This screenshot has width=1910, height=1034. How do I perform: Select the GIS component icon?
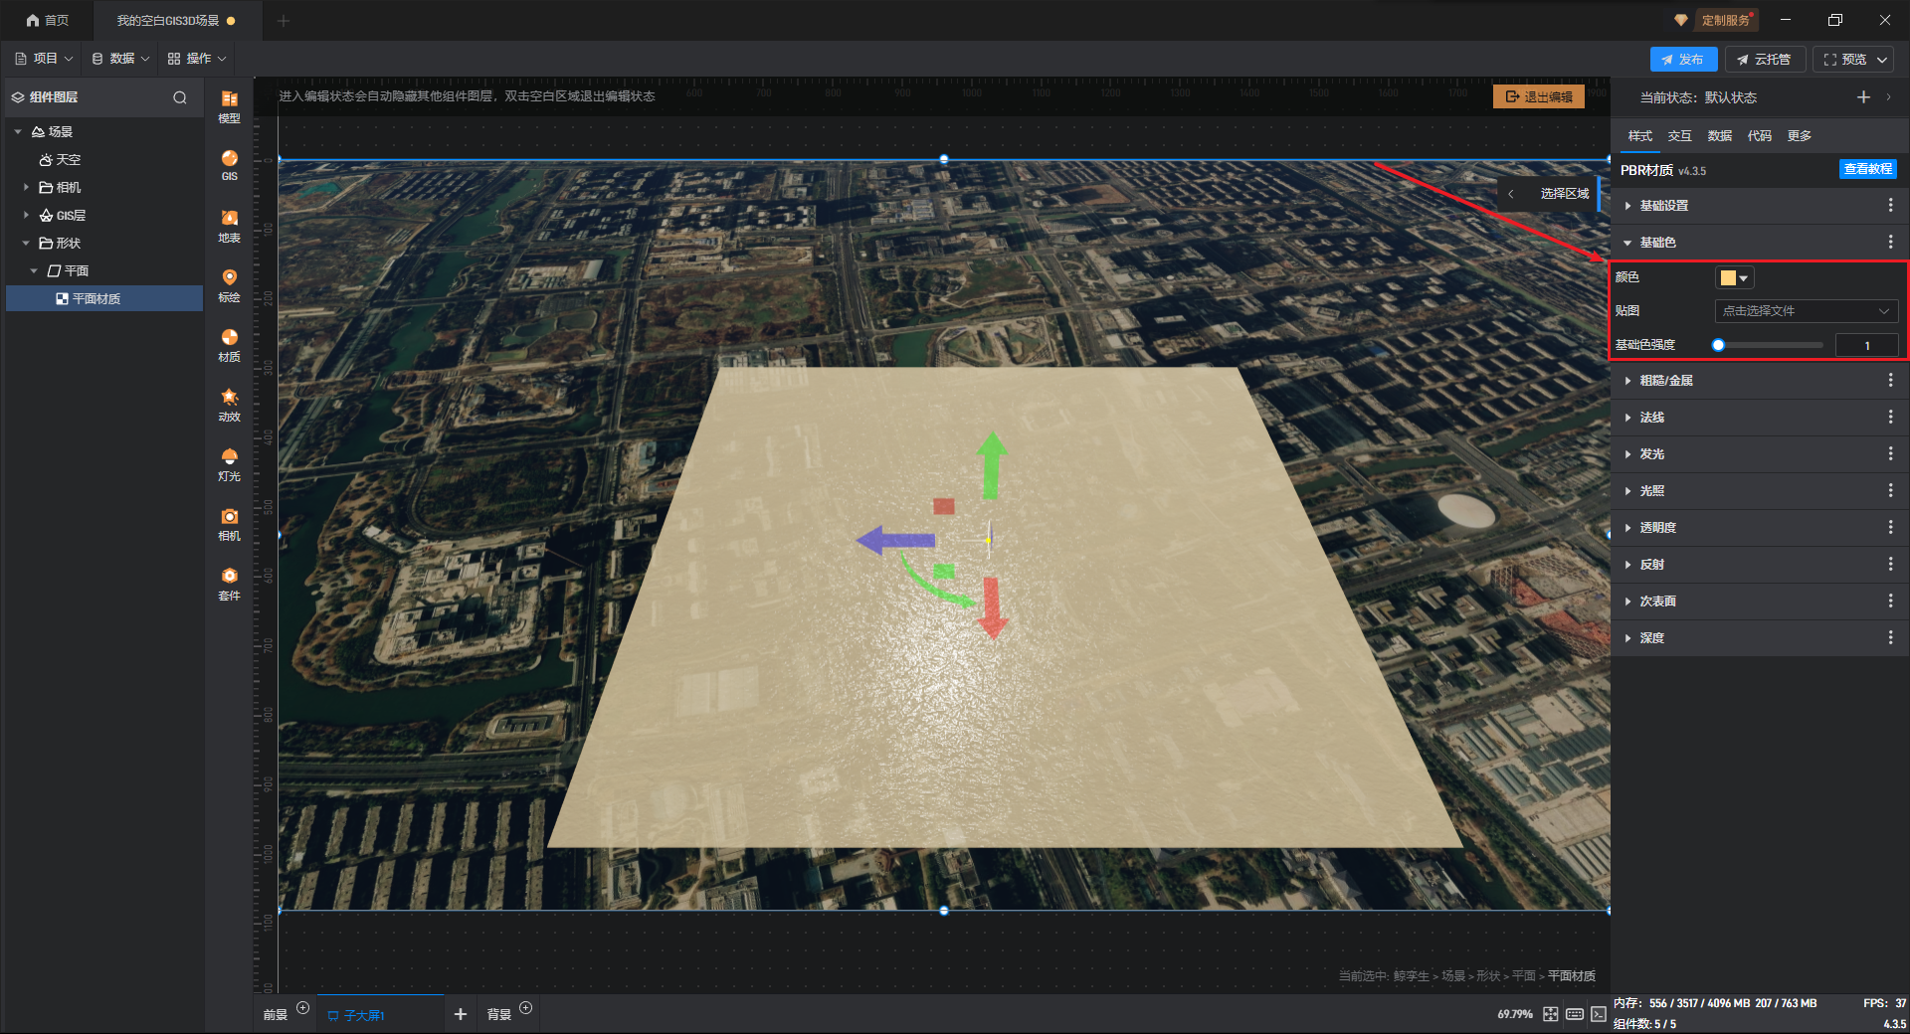(229, 164)
